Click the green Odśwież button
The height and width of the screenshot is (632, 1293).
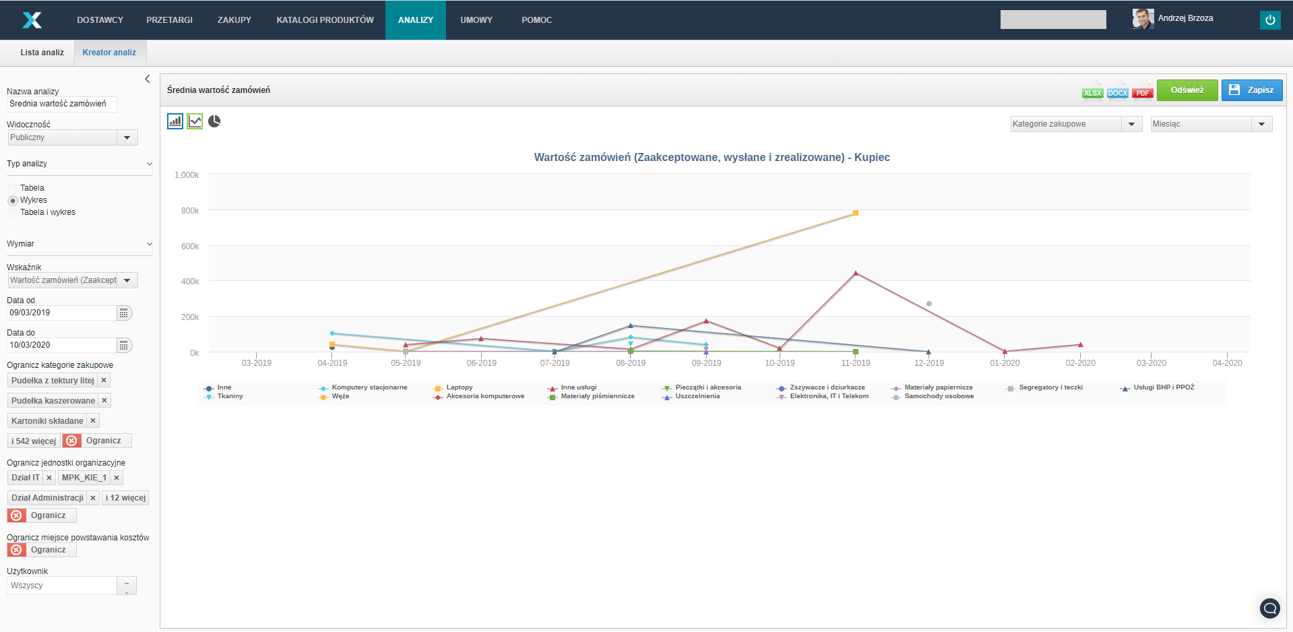(x=1187, y=90)
